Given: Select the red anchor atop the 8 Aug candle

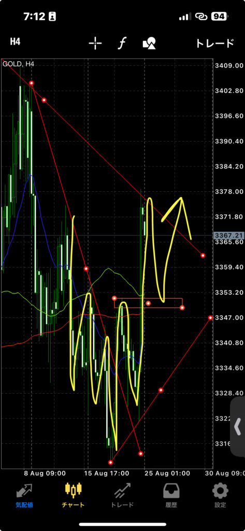Looking at the screenshot, I should [32, 83].
